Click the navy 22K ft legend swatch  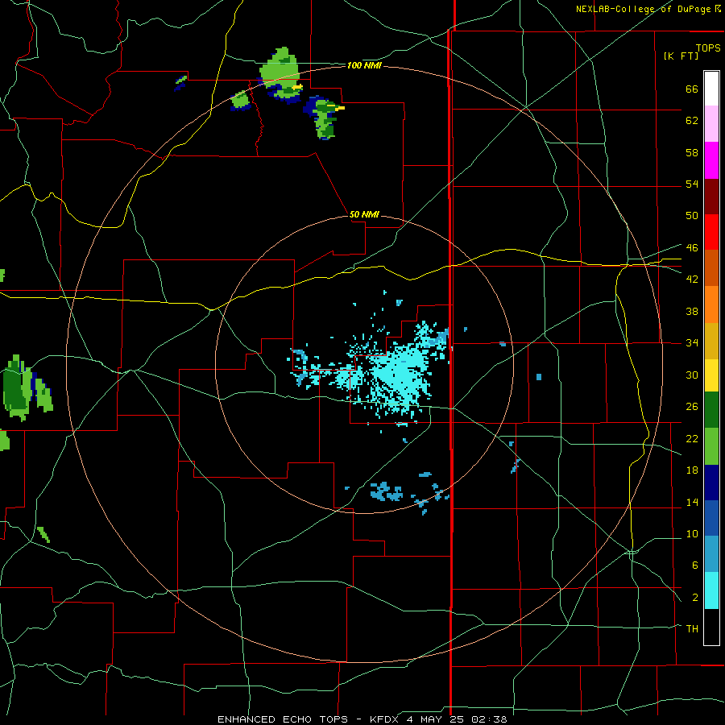(711, 483)
